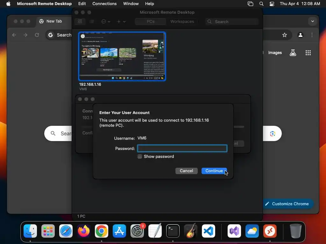This screenshot has width=326, height=244.
Task: Open the plus add-PC dropdown
Action: tap(121, 22)
